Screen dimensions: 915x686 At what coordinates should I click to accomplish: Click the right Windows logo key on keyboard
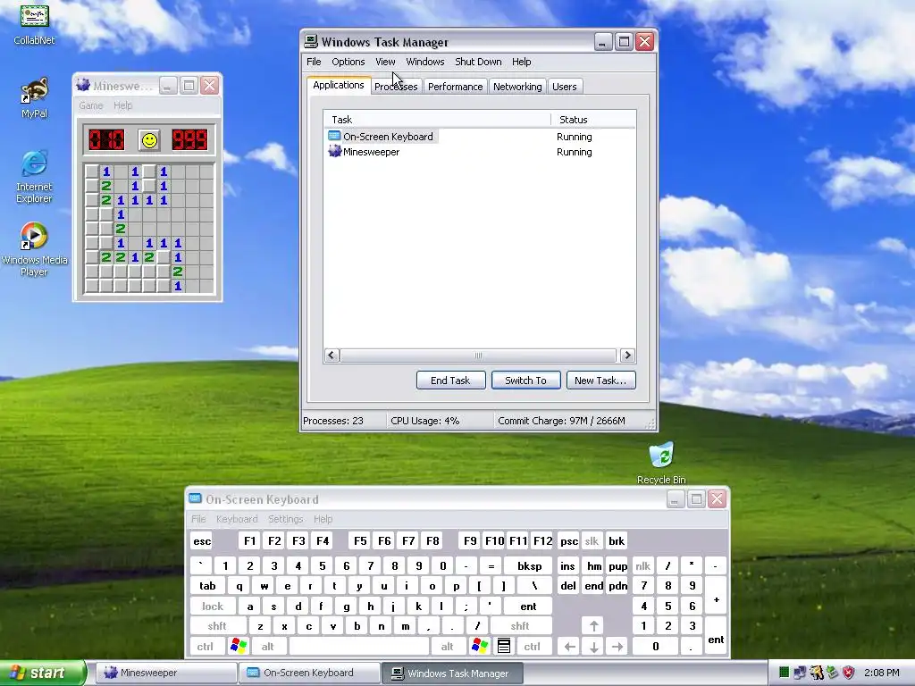coord(480,646)
